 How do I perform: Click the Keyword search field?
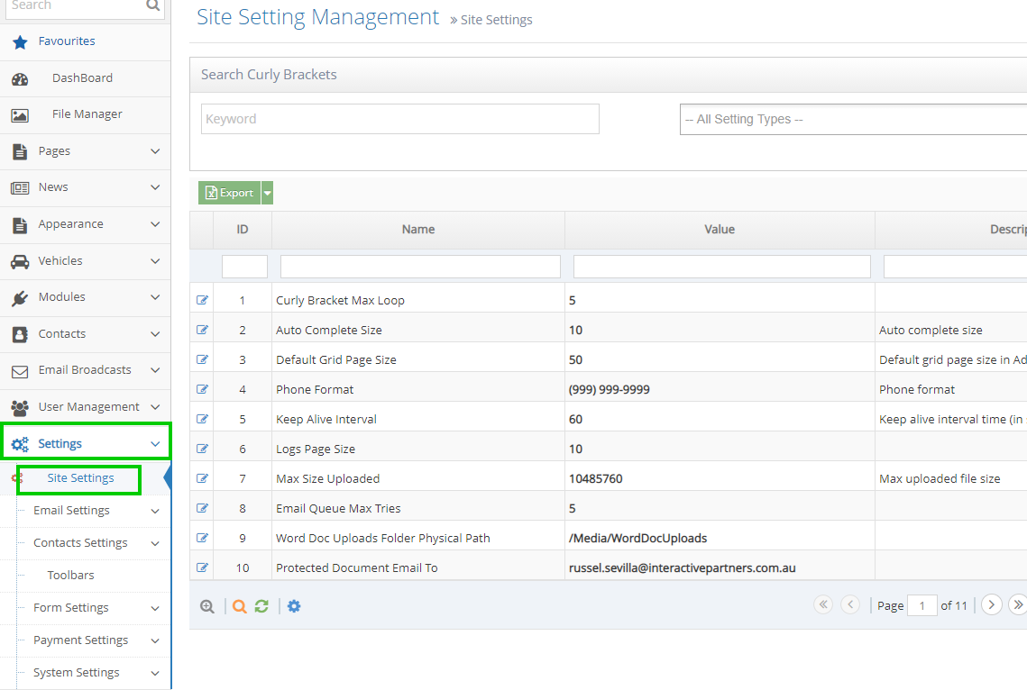click(399, 119)
